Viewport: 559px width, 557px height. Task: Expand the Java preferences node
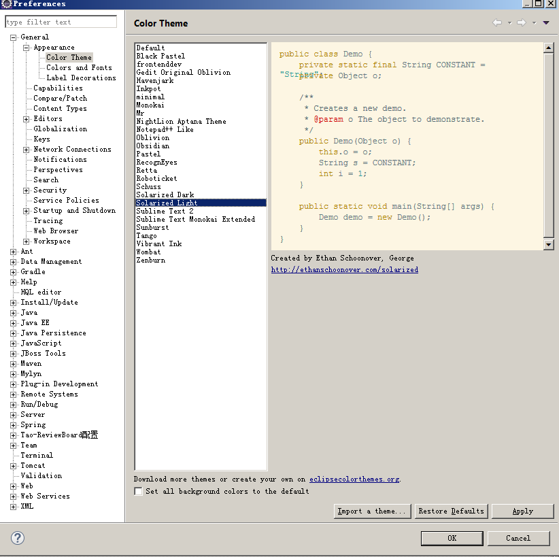(x=14, y=313)
